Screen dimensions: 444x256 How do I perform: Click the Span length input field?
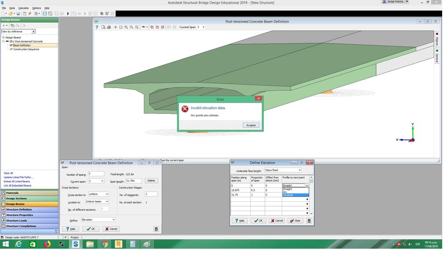pos(134,181)
